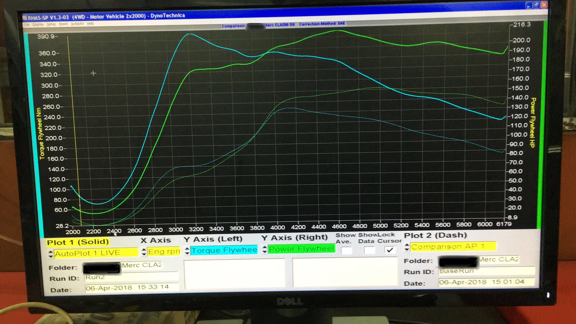Select the Power Flywheel axis field
The height and width of the screenshot is (324, 576).
(x=302, y=248)
